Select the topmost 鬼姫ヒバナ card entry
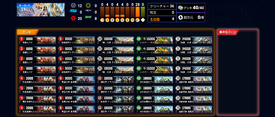275x117 pixels. 38,40
